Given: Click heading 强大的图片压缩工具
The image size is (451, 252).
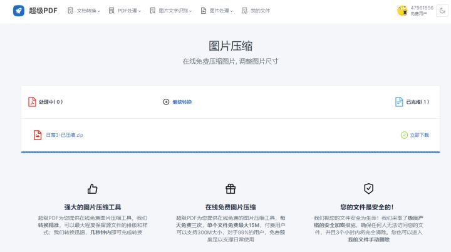Looking at the screenshot, I should coord(92,207).
